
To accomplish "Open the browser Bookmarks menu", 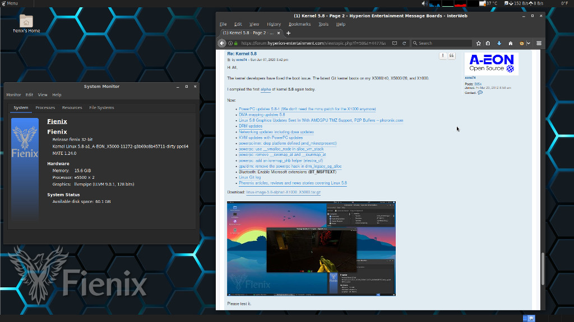I will click(x=299, y=24).
